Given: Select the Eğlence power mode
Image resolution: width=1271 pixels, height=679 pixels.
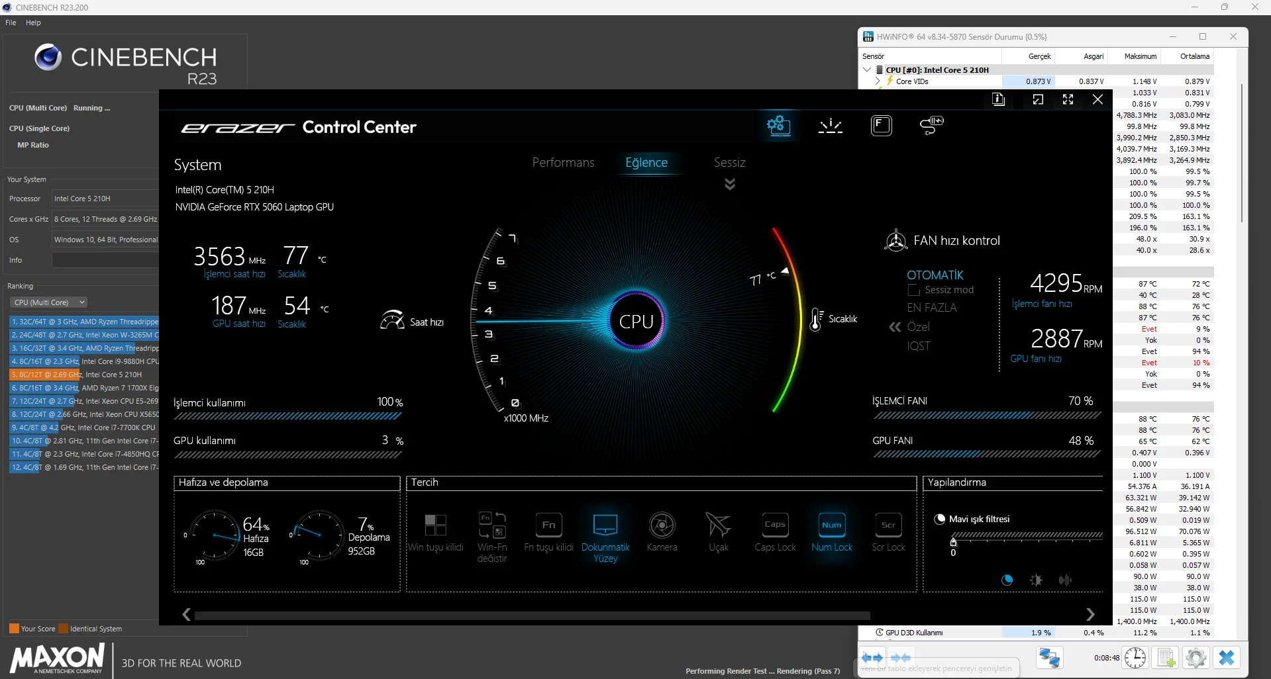Looking at the screenshot, I should tap(646, 163).
